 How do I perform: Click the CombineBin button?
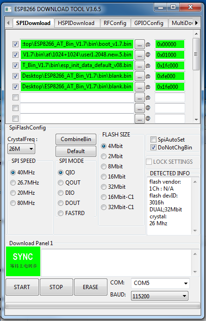pyautogui.click(x=76, y=139)
